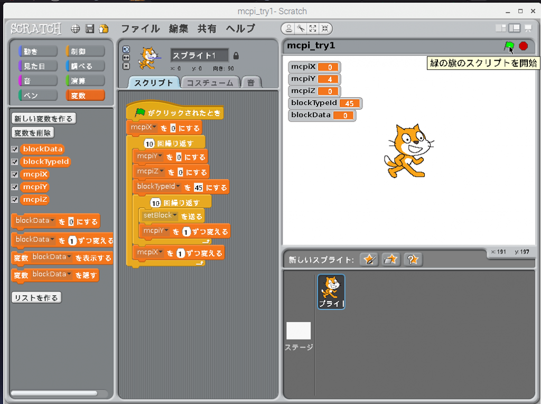
Task: Open the 変数 block category
Action: 85,95
